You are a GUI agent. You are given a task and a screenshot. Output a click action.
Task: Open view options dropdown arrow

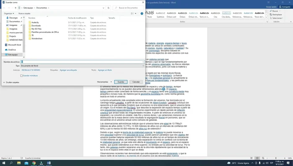click(x=136, y=13)
